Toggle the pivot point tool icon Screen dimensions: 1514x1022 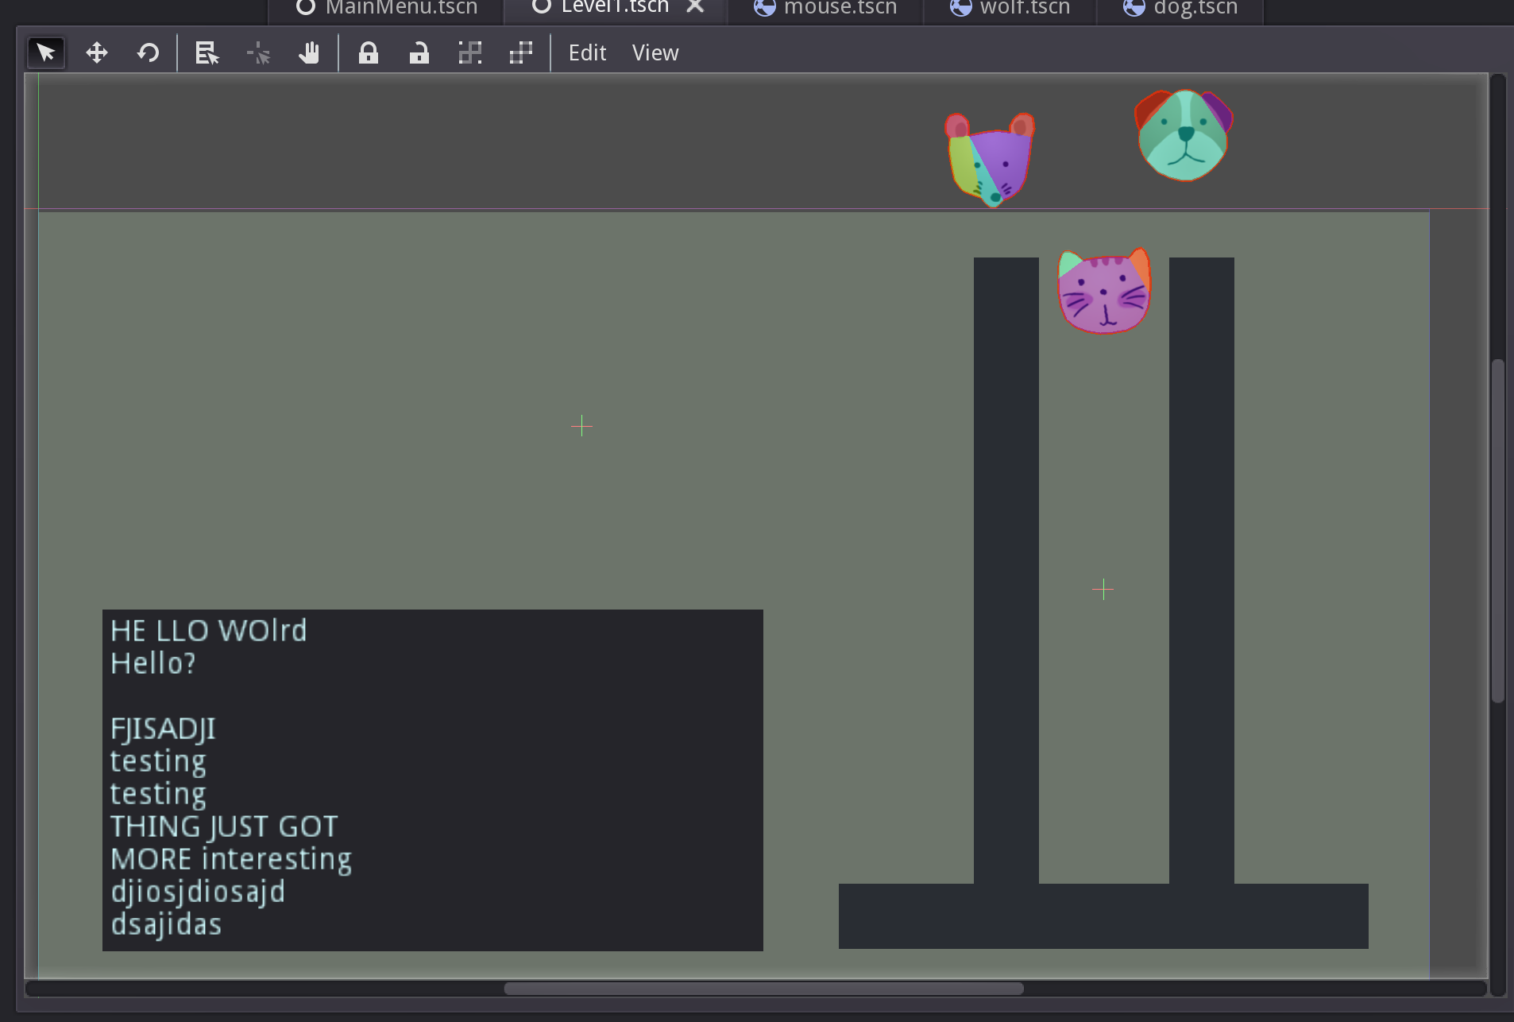[258, 53]
